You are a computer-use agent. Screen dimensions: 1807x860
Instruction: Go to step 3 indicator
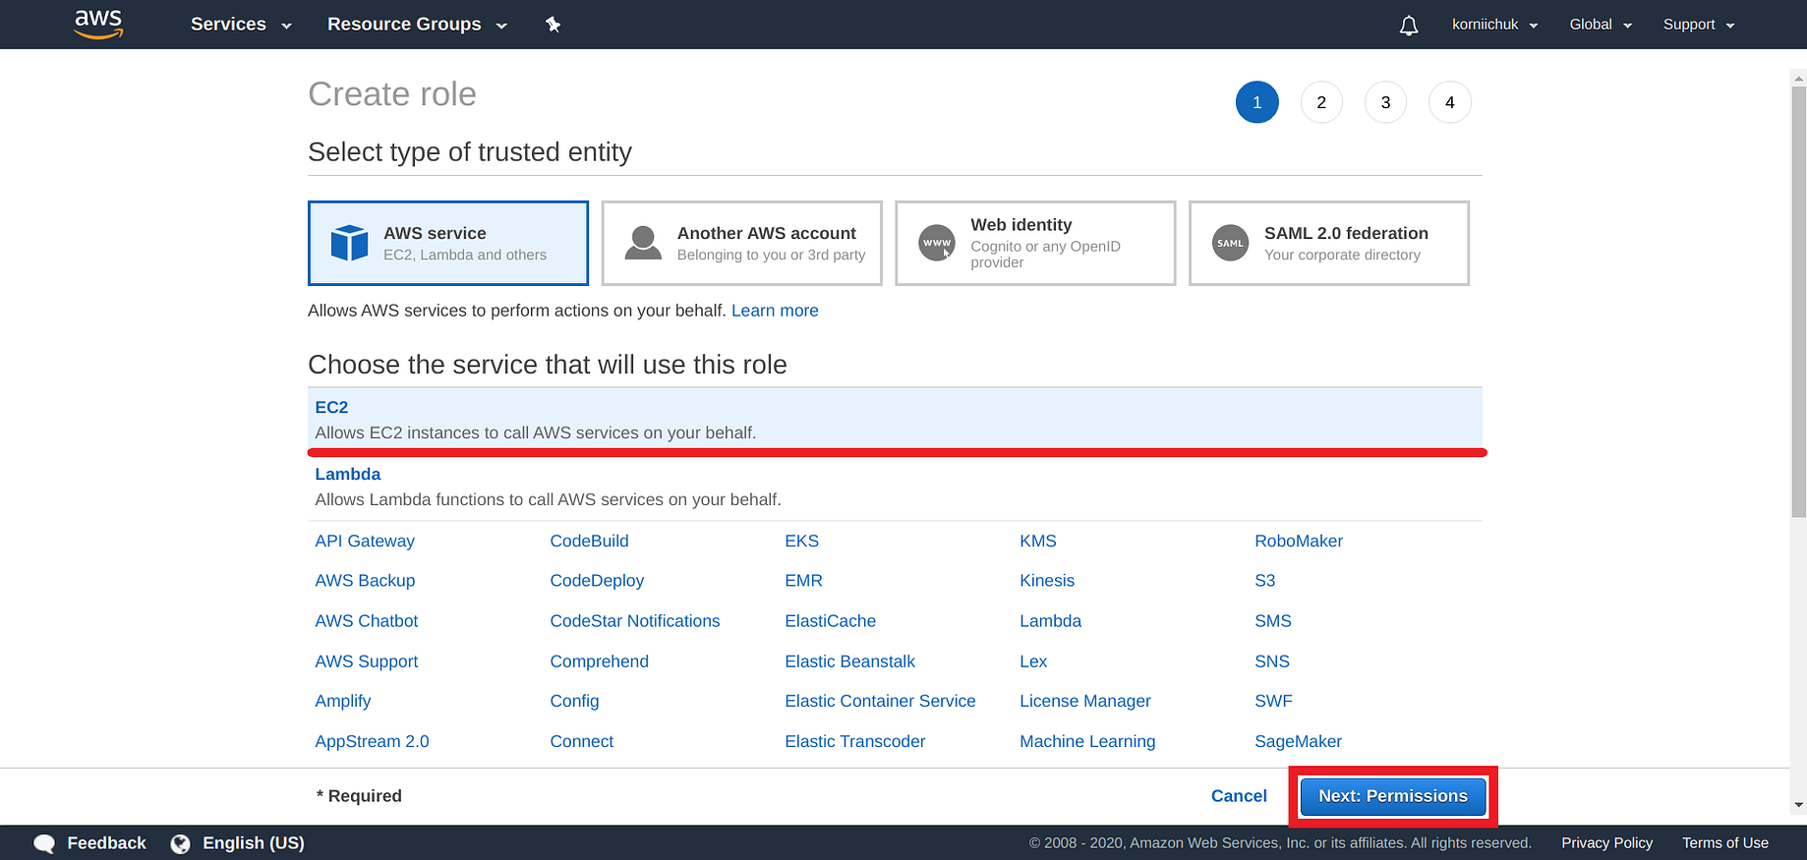tap(1385, 102)
